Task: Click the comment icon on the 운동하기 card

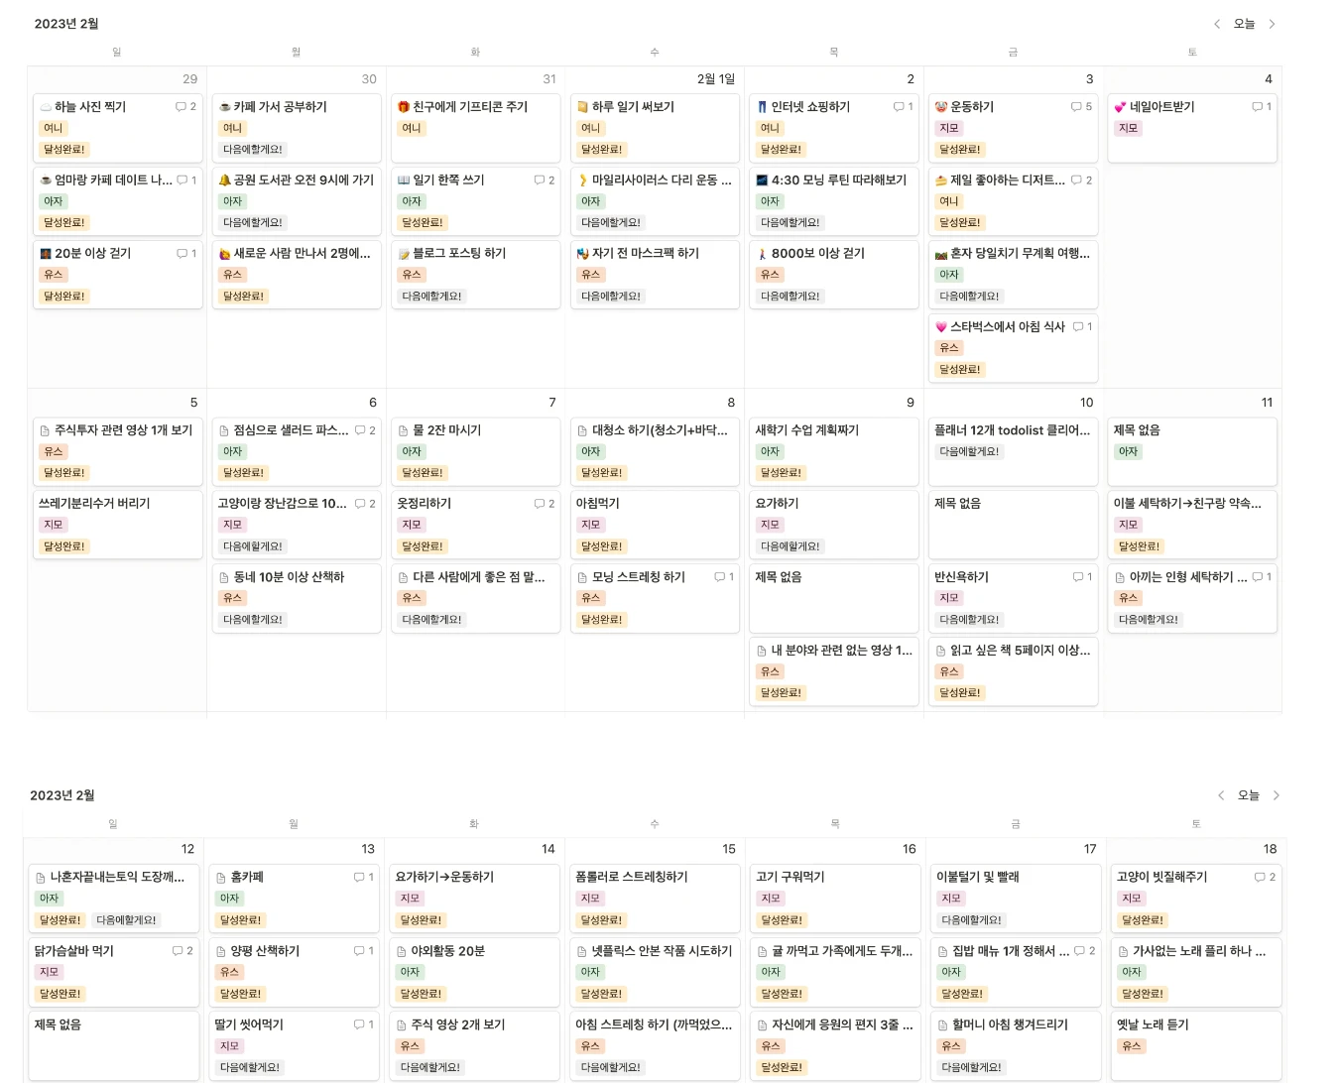Action: (1074, 106)
